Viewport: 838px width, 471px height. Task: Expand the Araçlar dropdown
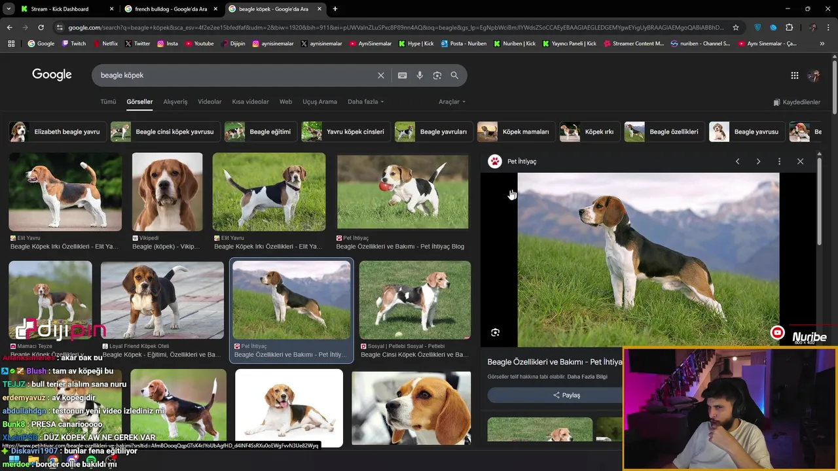[452, 102]
